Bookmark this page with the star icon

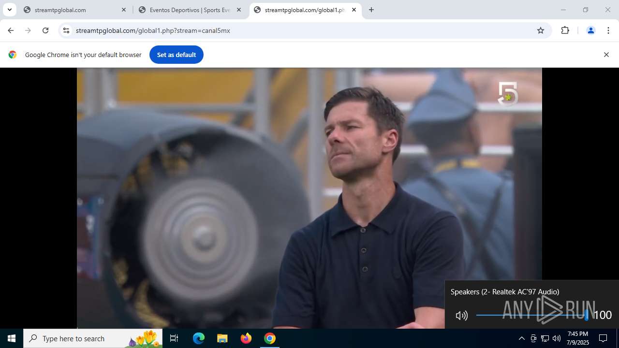541,30
